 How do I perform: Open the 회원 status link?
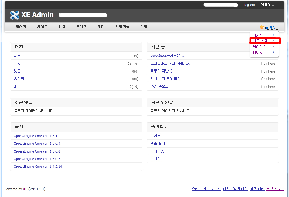[x=17, y=56]
